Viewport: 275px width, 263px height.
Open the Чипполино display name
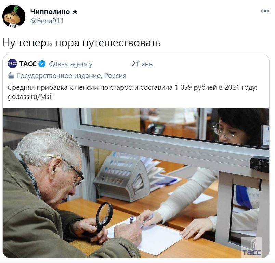tap(50, 12)
